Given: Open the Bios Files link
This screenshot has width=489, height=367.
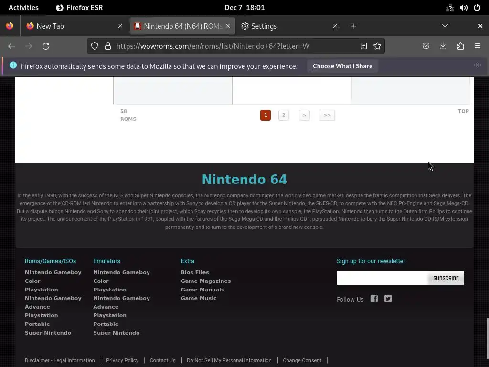Looking at the screenshot, I should [195, 272].
